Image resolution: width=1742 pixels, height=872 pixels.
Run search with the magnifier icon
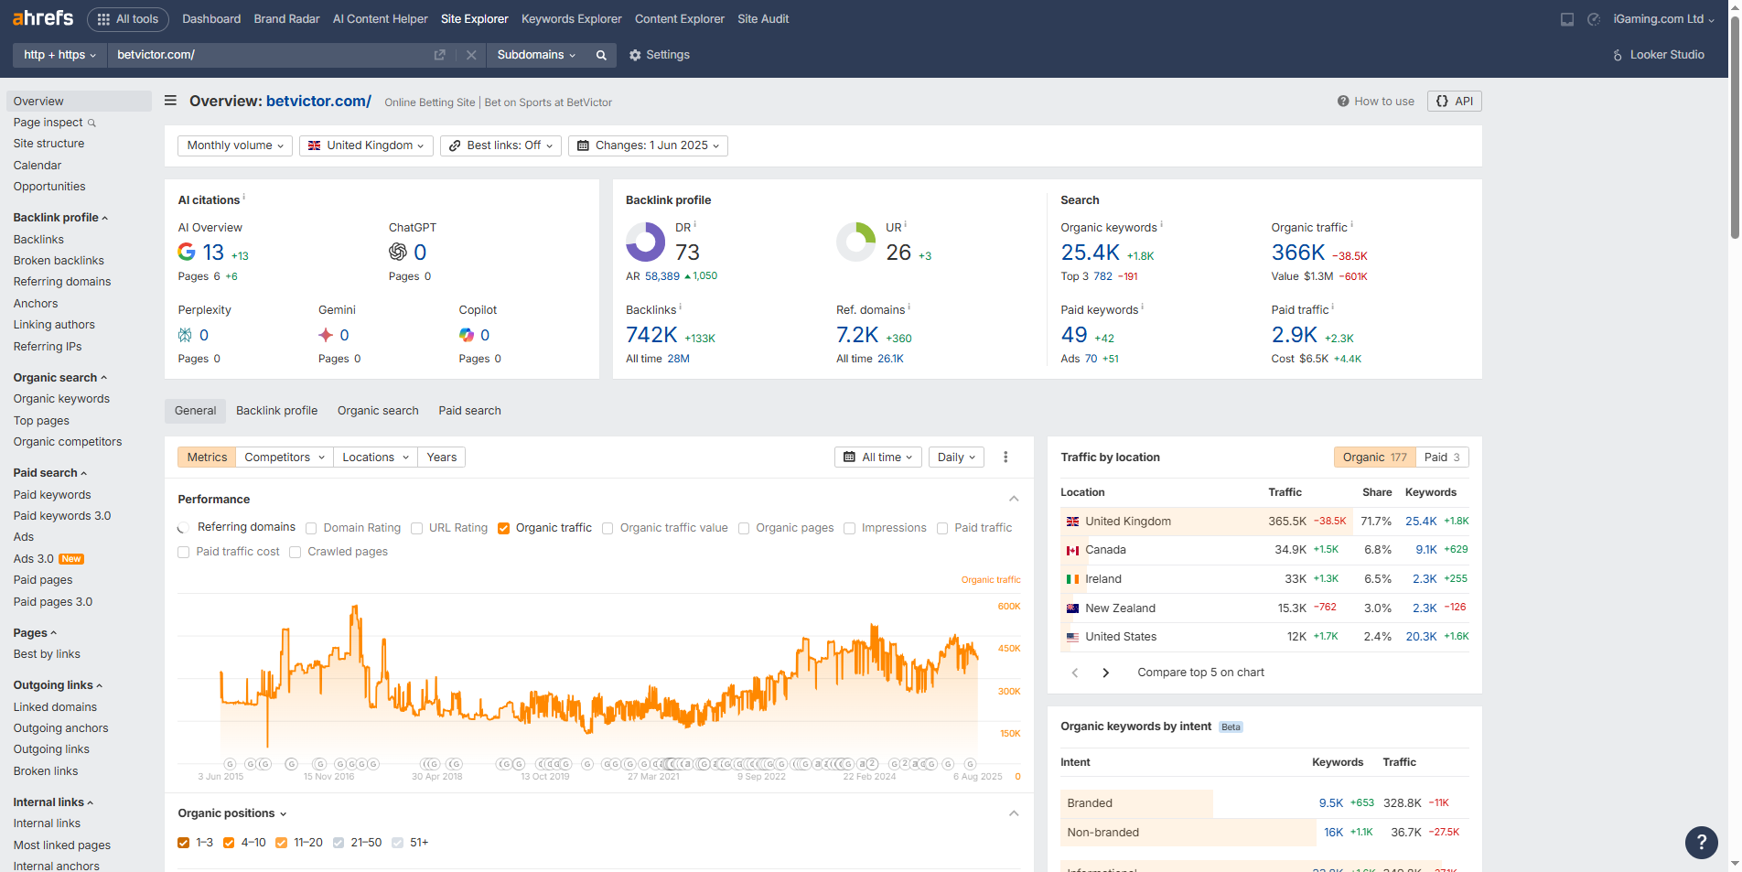click(601, 55)
